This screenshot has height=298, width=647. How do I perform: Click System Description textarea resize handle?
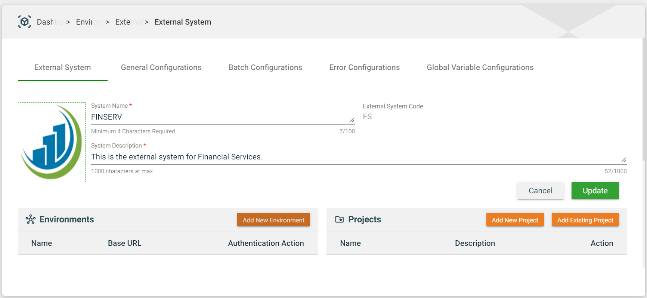[623, 160]
